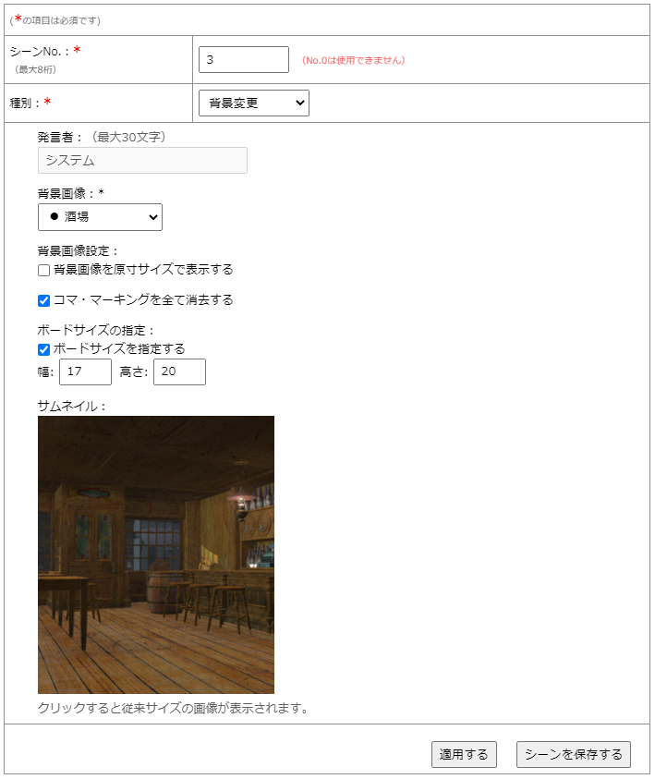This screenshot has height=779, width=655.
Task: Click the シーンNo. input field
Action: coord(243,60)
